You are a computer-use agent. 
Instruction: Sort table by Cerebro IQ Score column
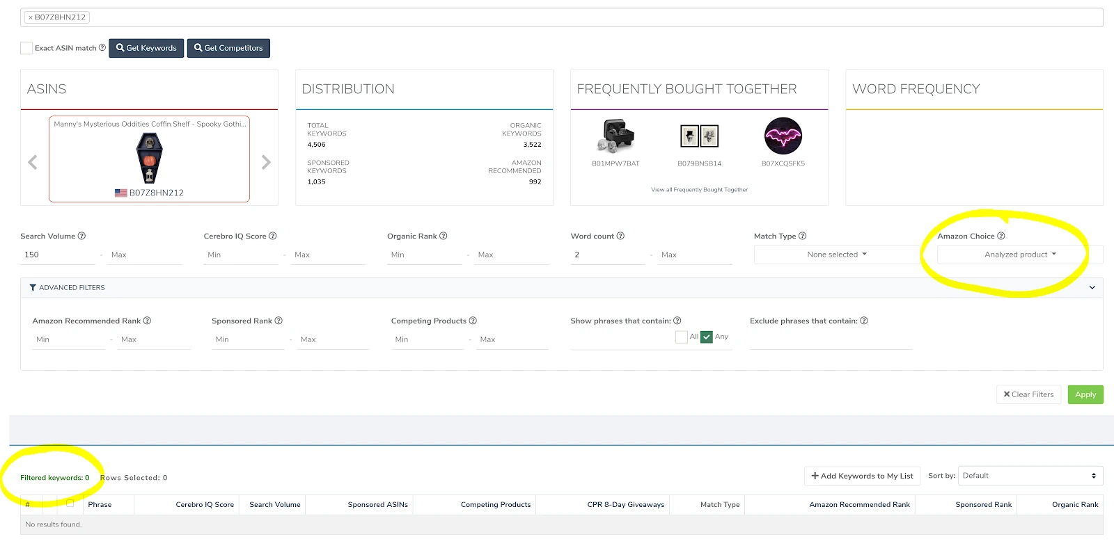[204, 505]
